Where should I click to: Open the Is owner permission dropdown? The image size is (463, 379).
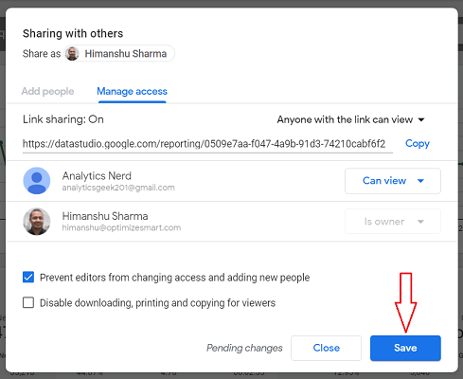pos(393,222)
